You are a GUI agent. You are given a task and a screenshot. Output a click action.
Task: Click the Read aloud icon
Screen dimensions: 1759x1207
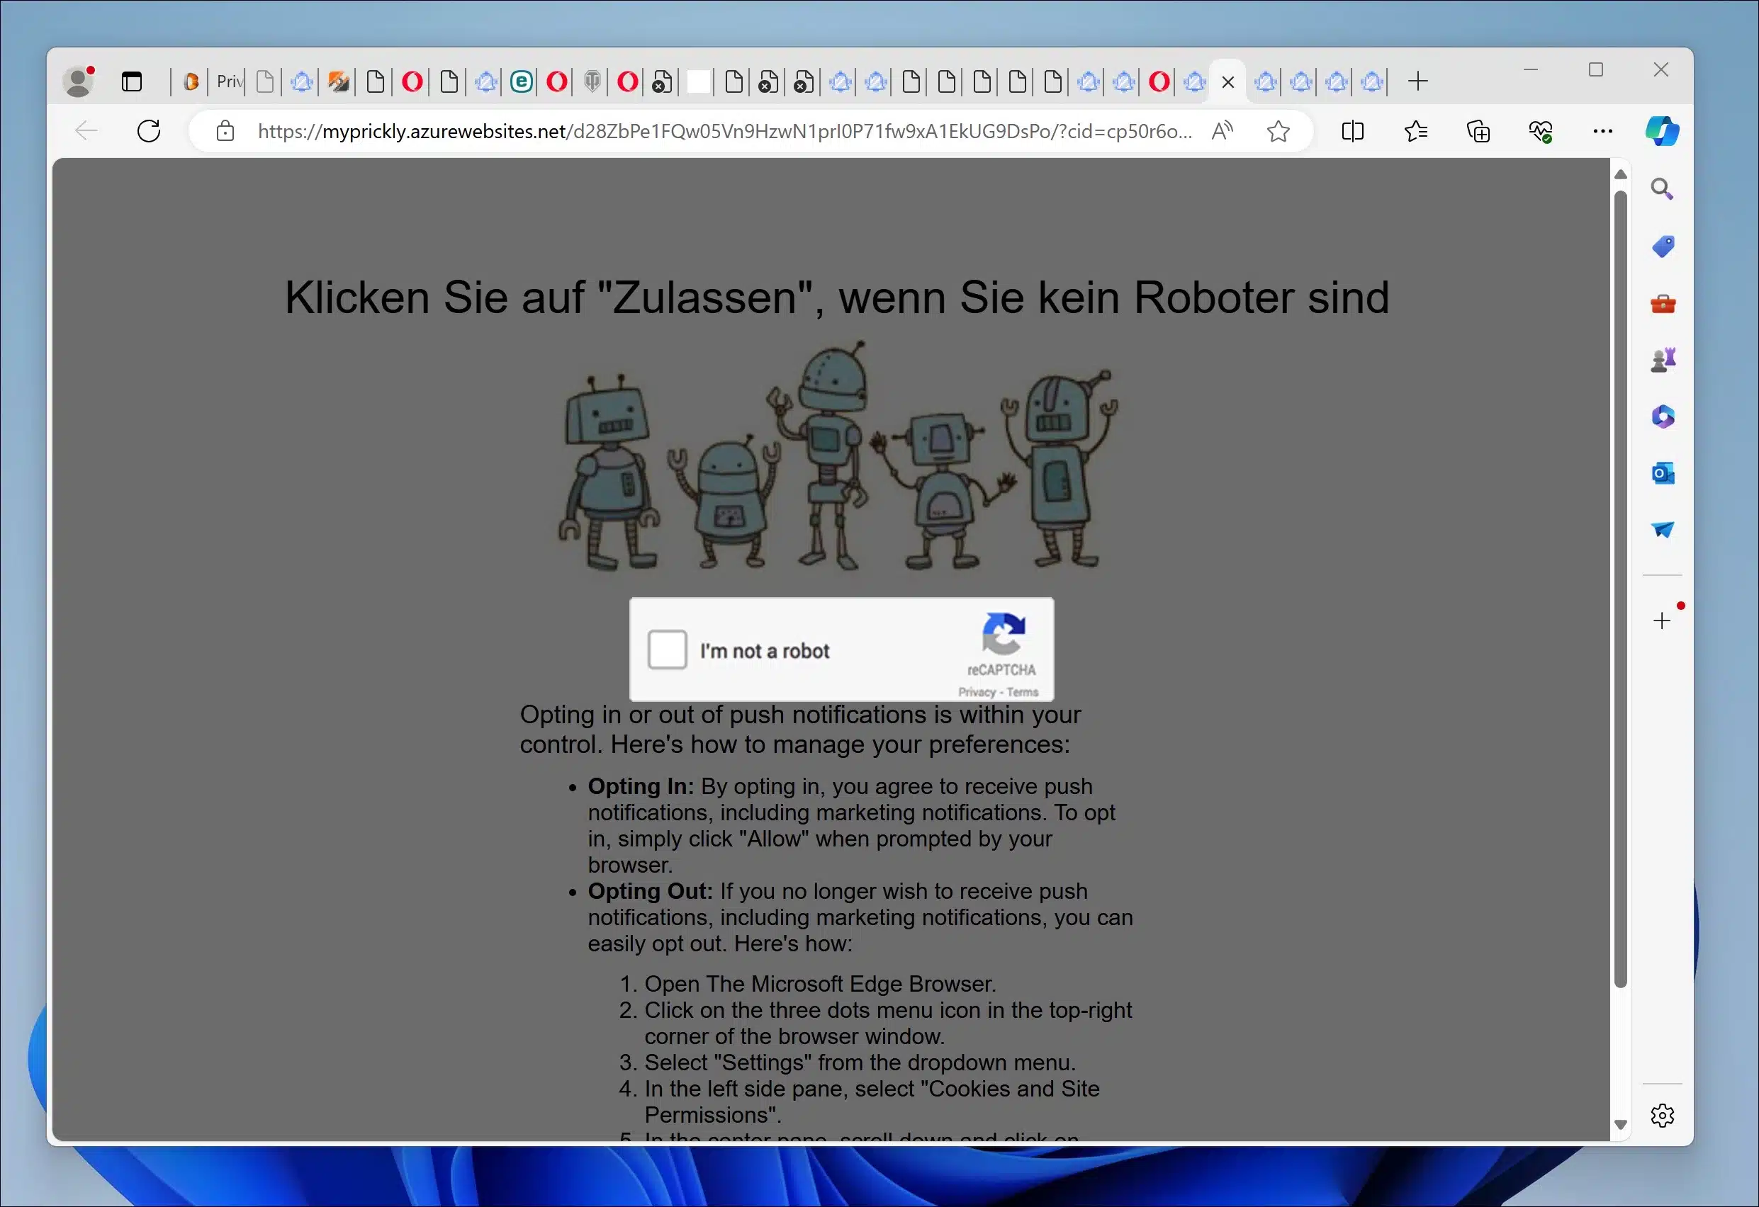(x=1223, y=132)
